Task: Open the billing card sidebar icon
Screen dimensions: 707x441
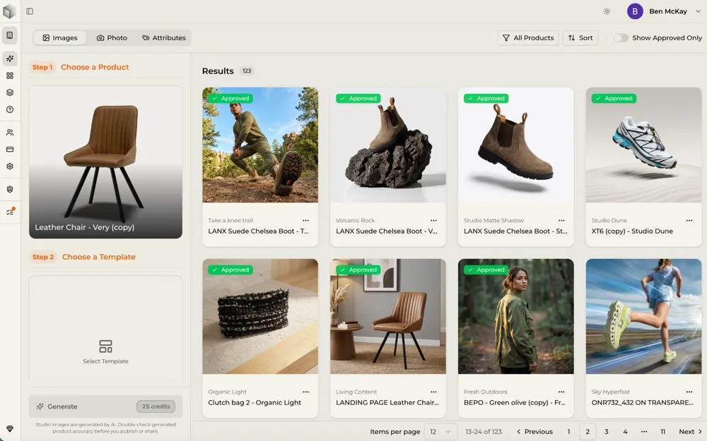Action: (x=10, y=150)
